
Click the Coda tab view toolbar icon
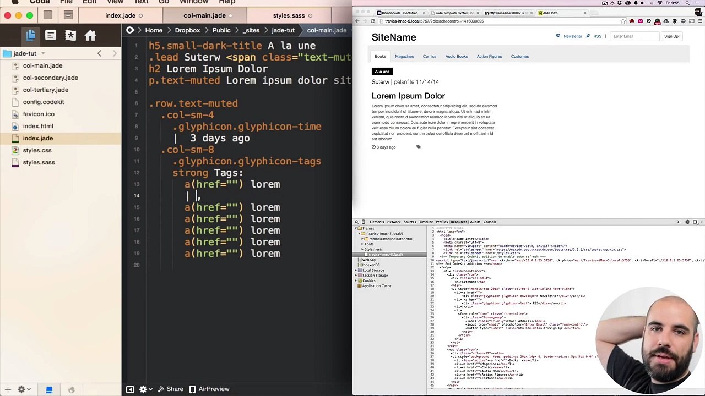point(68,15)
